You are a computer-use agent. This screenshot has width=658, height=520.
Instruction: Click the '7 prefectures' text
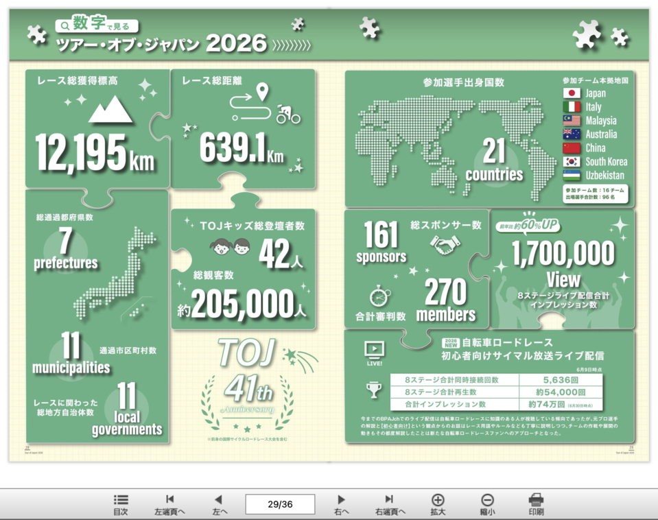point(65,248)
